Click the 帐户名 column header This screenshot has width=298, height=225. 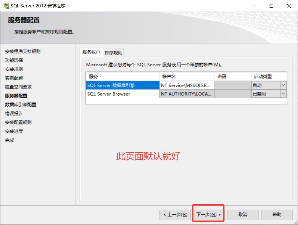(x=187, y=76)
